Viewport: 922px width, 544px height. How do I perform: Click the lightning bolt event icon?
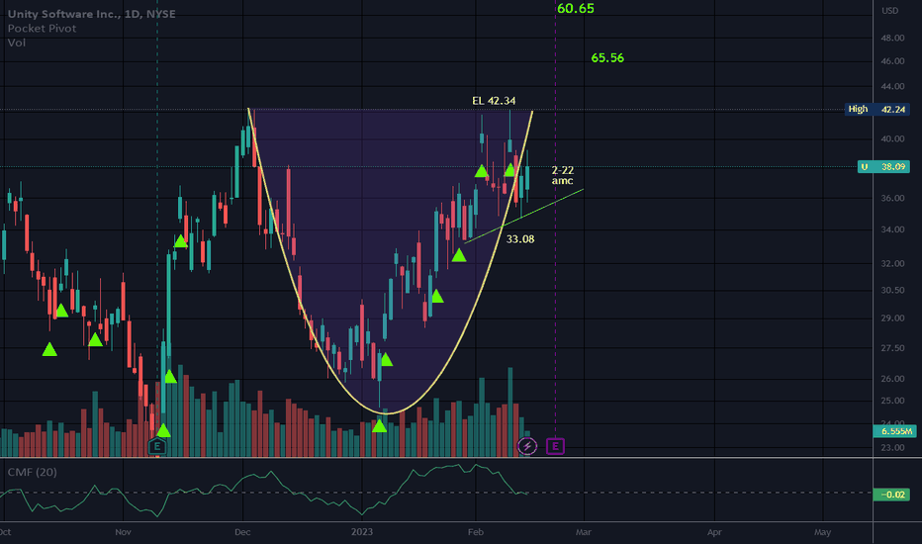(527, 446)
